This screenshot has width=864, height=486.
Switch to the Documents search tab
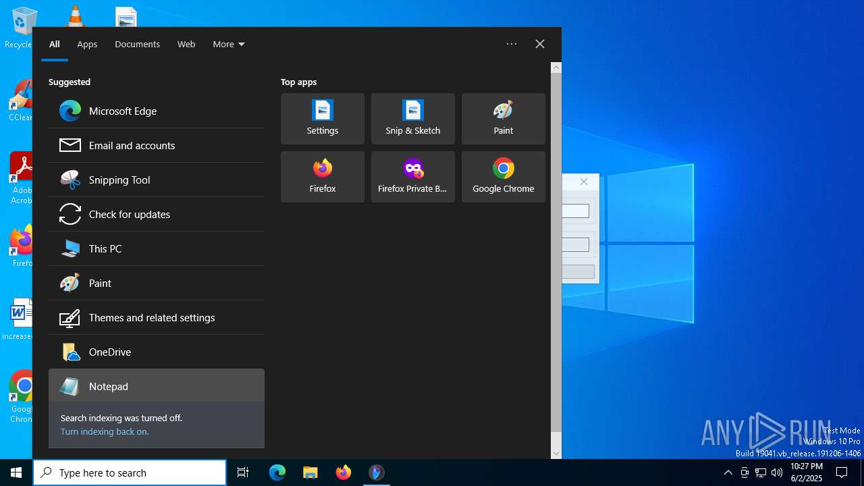coord(137,44)
